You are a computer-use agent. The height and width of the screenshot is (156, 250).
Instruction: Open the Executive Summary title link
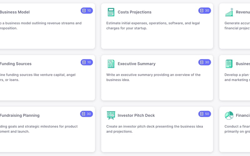pos(136,64)
